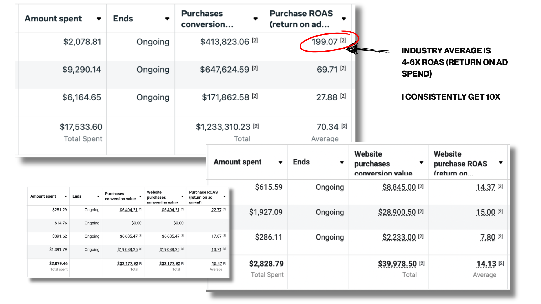The width and height of the screenshot is (541, 304).
Task: Select the circled 199.07 ROAS value
Action: point(324,42)
